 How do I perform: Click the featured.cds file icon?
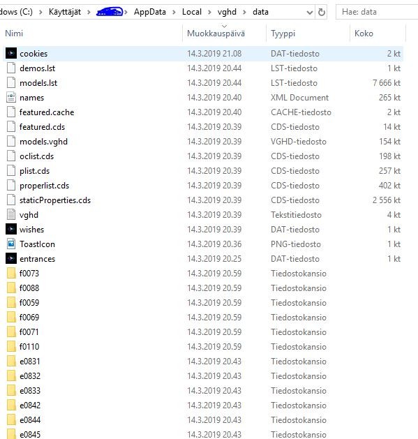[11, 126]
